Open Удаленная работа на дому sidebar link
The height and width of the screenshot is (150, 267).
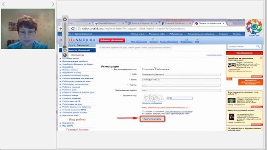point(75,112)
